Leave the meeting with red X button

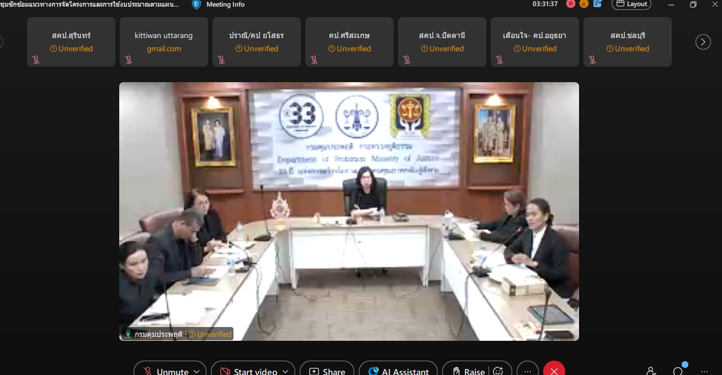click(554, 371)
